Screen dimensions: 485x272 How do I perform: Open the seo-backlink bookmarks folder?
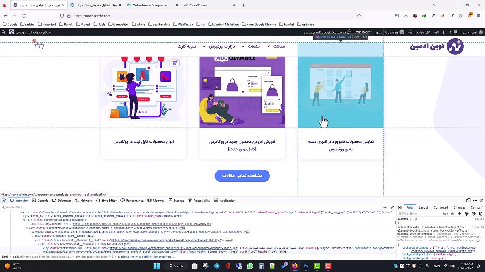click(x=159, y=24)
